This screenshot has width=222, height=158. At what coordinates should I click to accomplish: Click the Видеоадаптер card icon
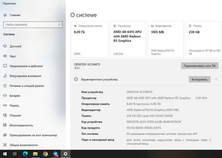tap(152, 26)
